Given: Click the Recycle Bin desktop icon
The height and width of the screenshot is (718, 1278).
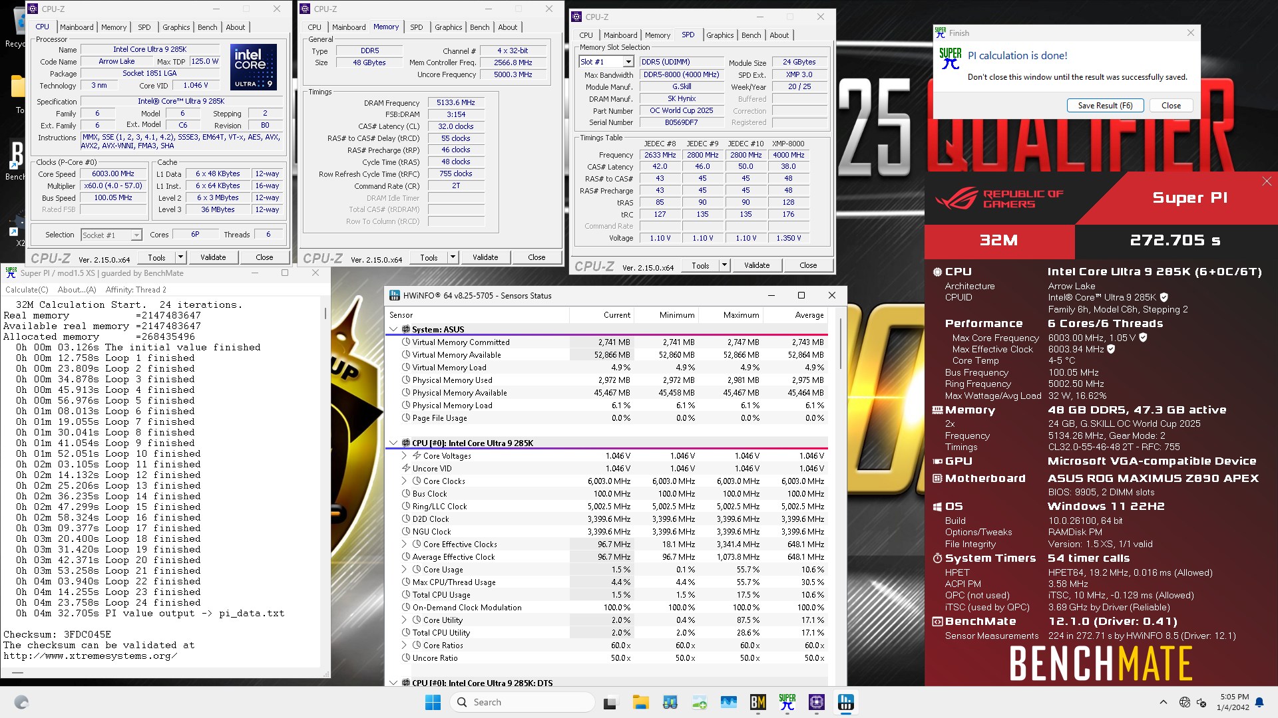Looking at the screenshot, I should [16, 27].
